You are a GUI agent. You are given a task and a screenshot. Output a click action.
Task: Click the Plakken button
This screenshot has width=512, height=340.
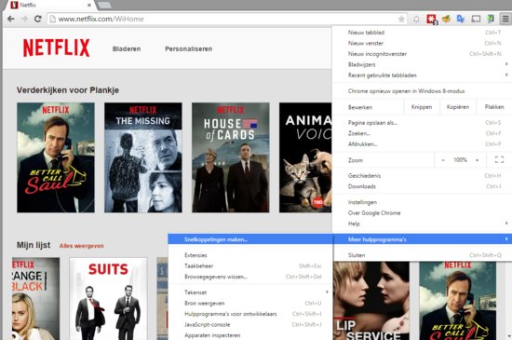click(494, 107)
